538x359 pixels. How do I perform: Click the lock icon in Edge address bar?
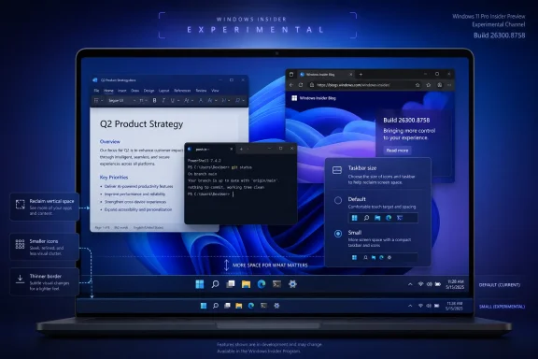(312, 85)
